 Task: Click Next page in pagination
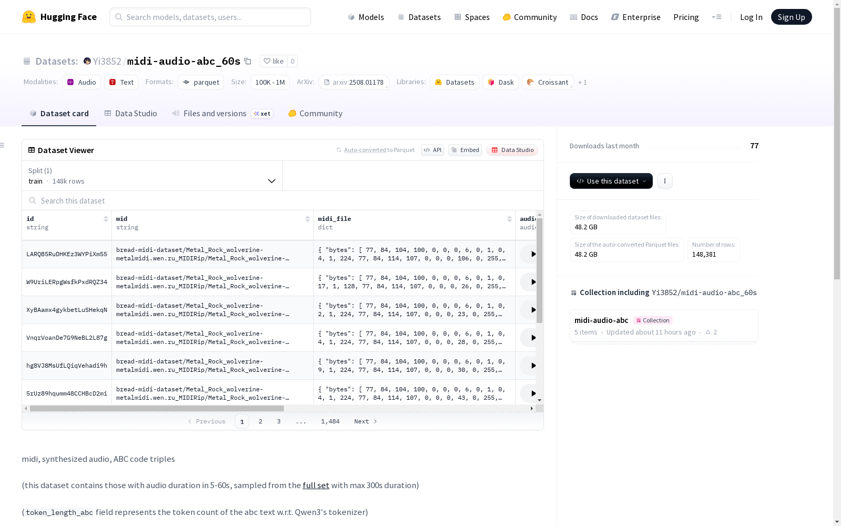(x=365, y=421)
